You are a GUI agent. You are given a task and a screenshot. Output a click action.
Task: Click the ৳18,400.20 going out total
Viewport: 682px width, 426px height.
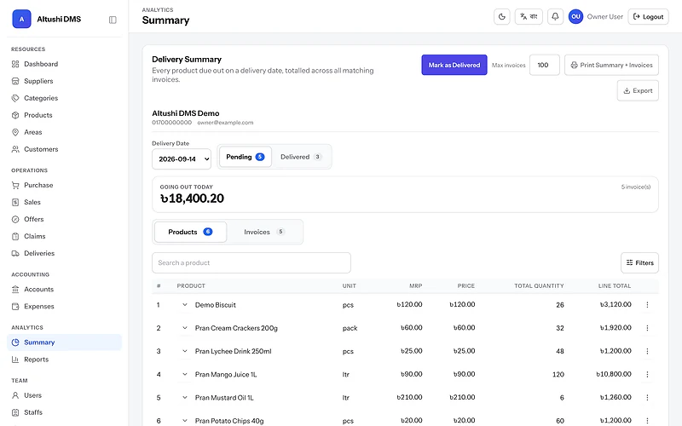tap(192, 199)
